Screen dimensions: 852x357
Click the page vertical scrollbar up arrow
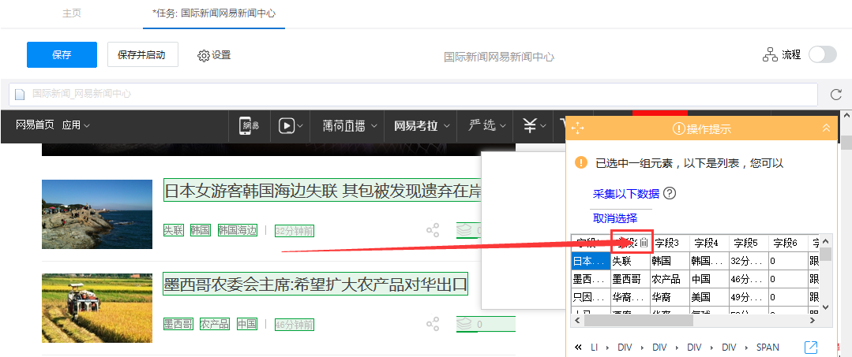coord(846,116)
